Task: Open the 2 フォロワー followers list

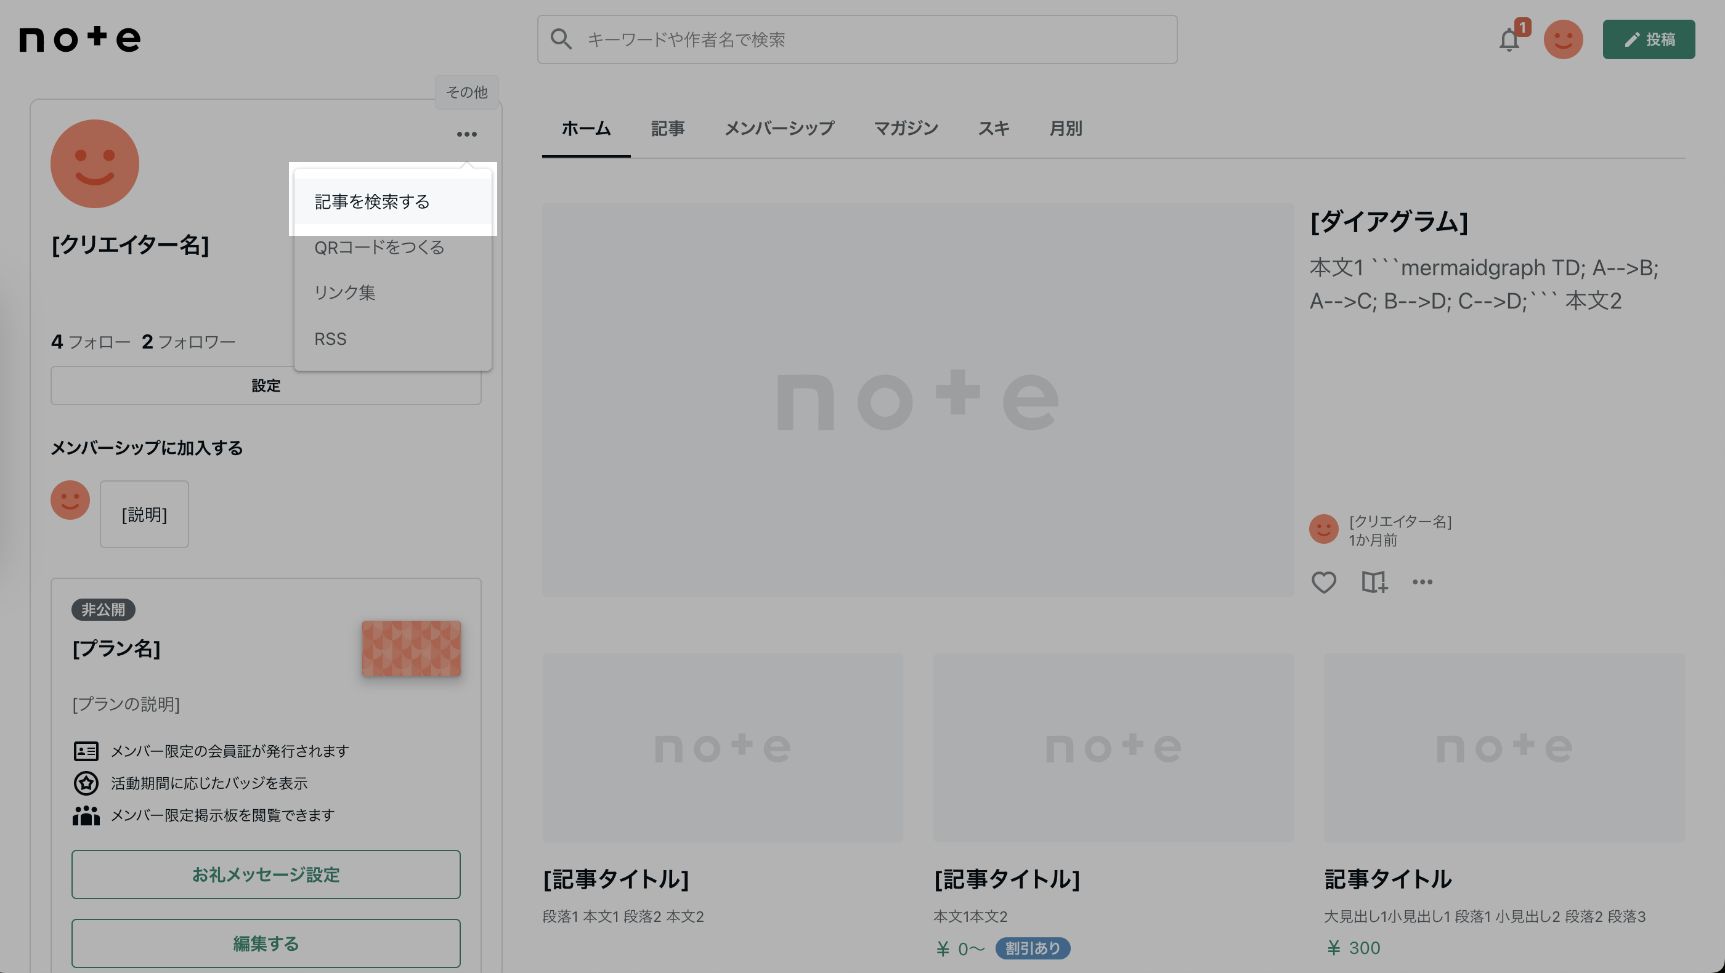Action: click(189, 342)
